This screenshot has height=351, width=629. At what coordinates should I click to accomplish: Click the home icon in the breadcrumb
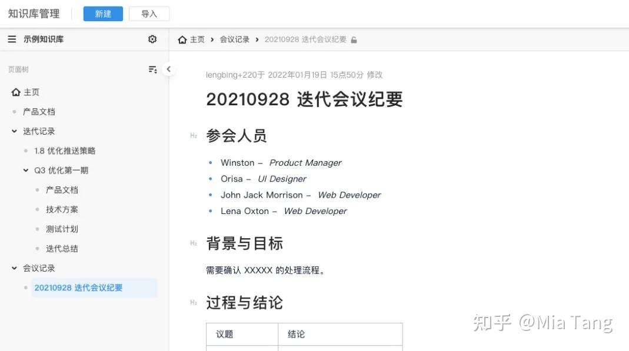[x=182, y=39]
